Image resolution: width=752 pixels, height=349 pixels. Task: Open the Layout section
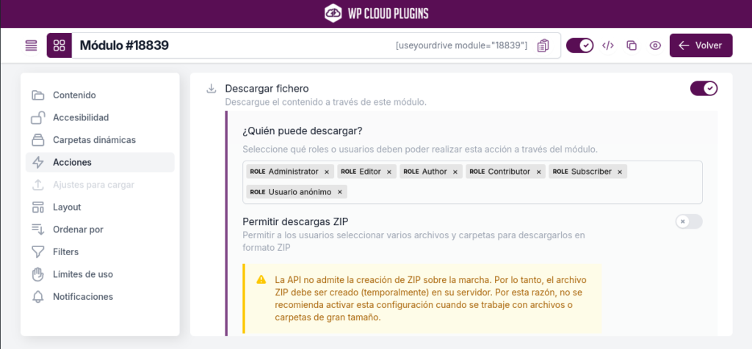point(100,207)
